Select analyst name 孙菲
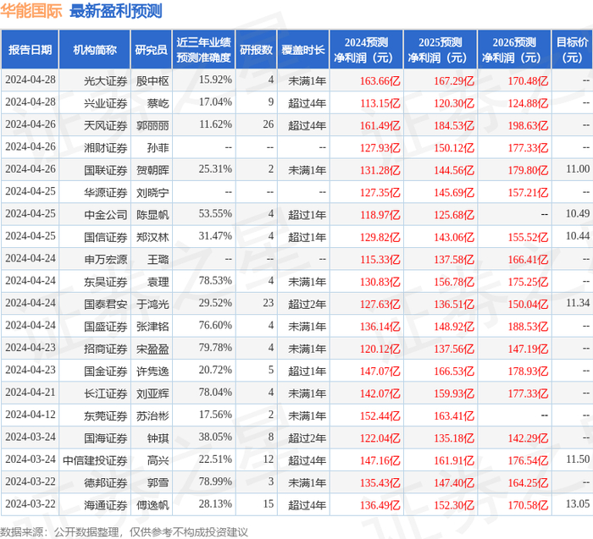The width and height of the screenshot is (593, 539). pos(158,148)
